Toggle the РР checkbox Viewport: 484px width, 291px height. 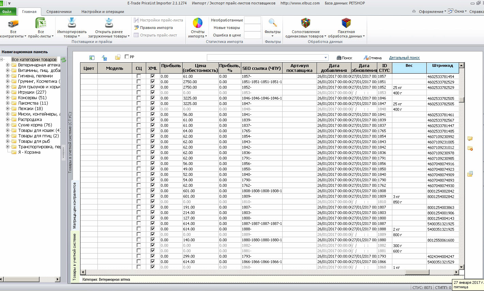click(127, 57)
